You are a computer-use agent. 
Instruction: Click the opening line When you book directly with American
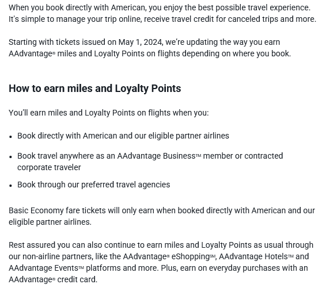(160, 8)
